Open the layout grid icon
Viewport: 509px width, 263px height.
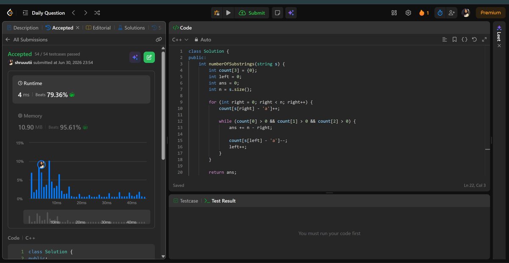tap(394, 13)
